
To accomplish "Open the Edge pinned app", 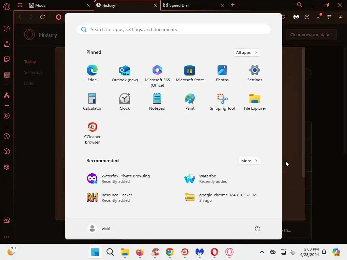I will click(x=92, y=73).
